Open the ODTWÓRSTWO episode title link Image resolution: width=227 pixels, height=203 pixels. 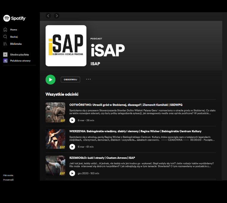click(x=126, y=105)
